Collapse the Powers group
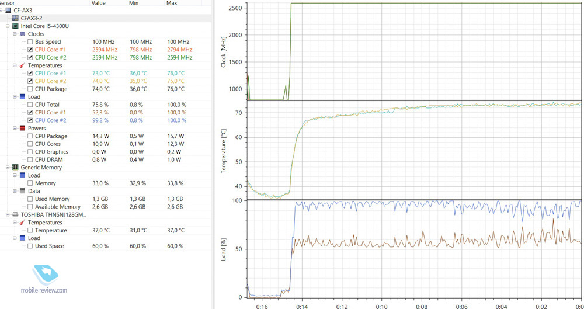The image size is (584, 309). 15,129
